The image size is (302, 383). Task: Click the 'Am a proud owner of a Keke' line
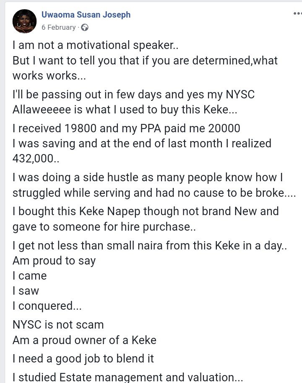(84, 340)
